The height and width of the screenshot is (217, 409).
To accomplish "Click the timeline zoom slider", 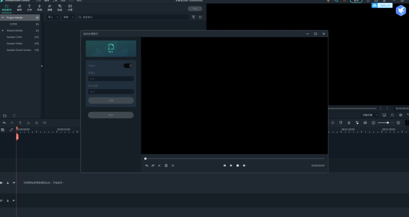I will point(386,123).
